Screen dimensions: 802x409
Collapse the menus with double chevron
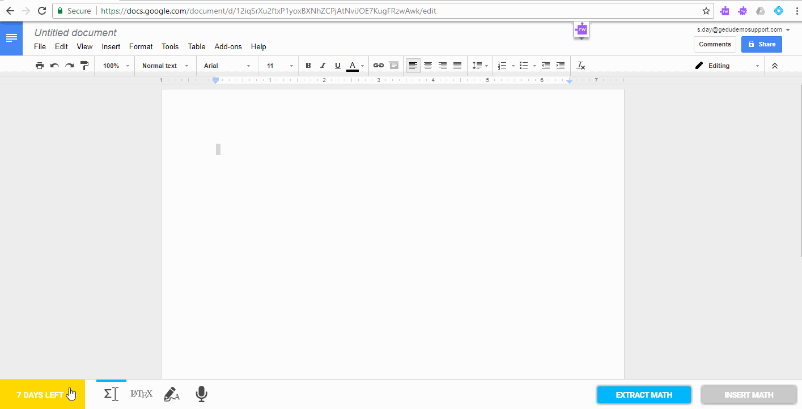coord(775,66)
